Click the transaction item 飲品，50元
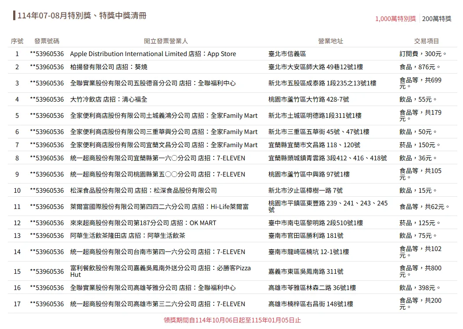 pos(418,132)
